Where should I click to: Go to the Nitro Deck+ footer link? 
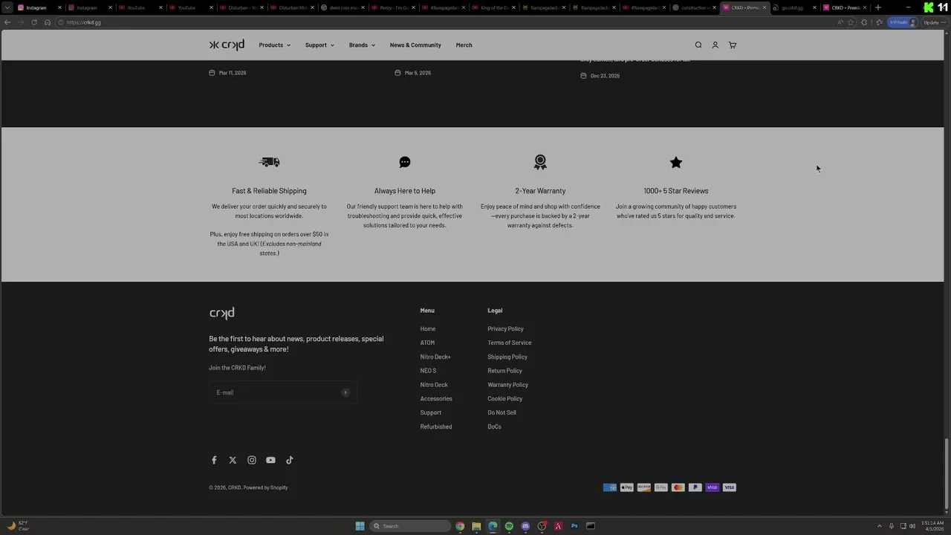click(x=435, y=357)
